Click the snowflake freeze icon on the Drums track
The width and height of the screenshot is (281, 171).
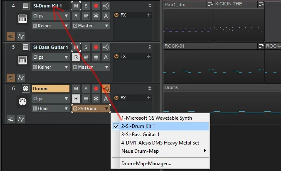(96, 99)
